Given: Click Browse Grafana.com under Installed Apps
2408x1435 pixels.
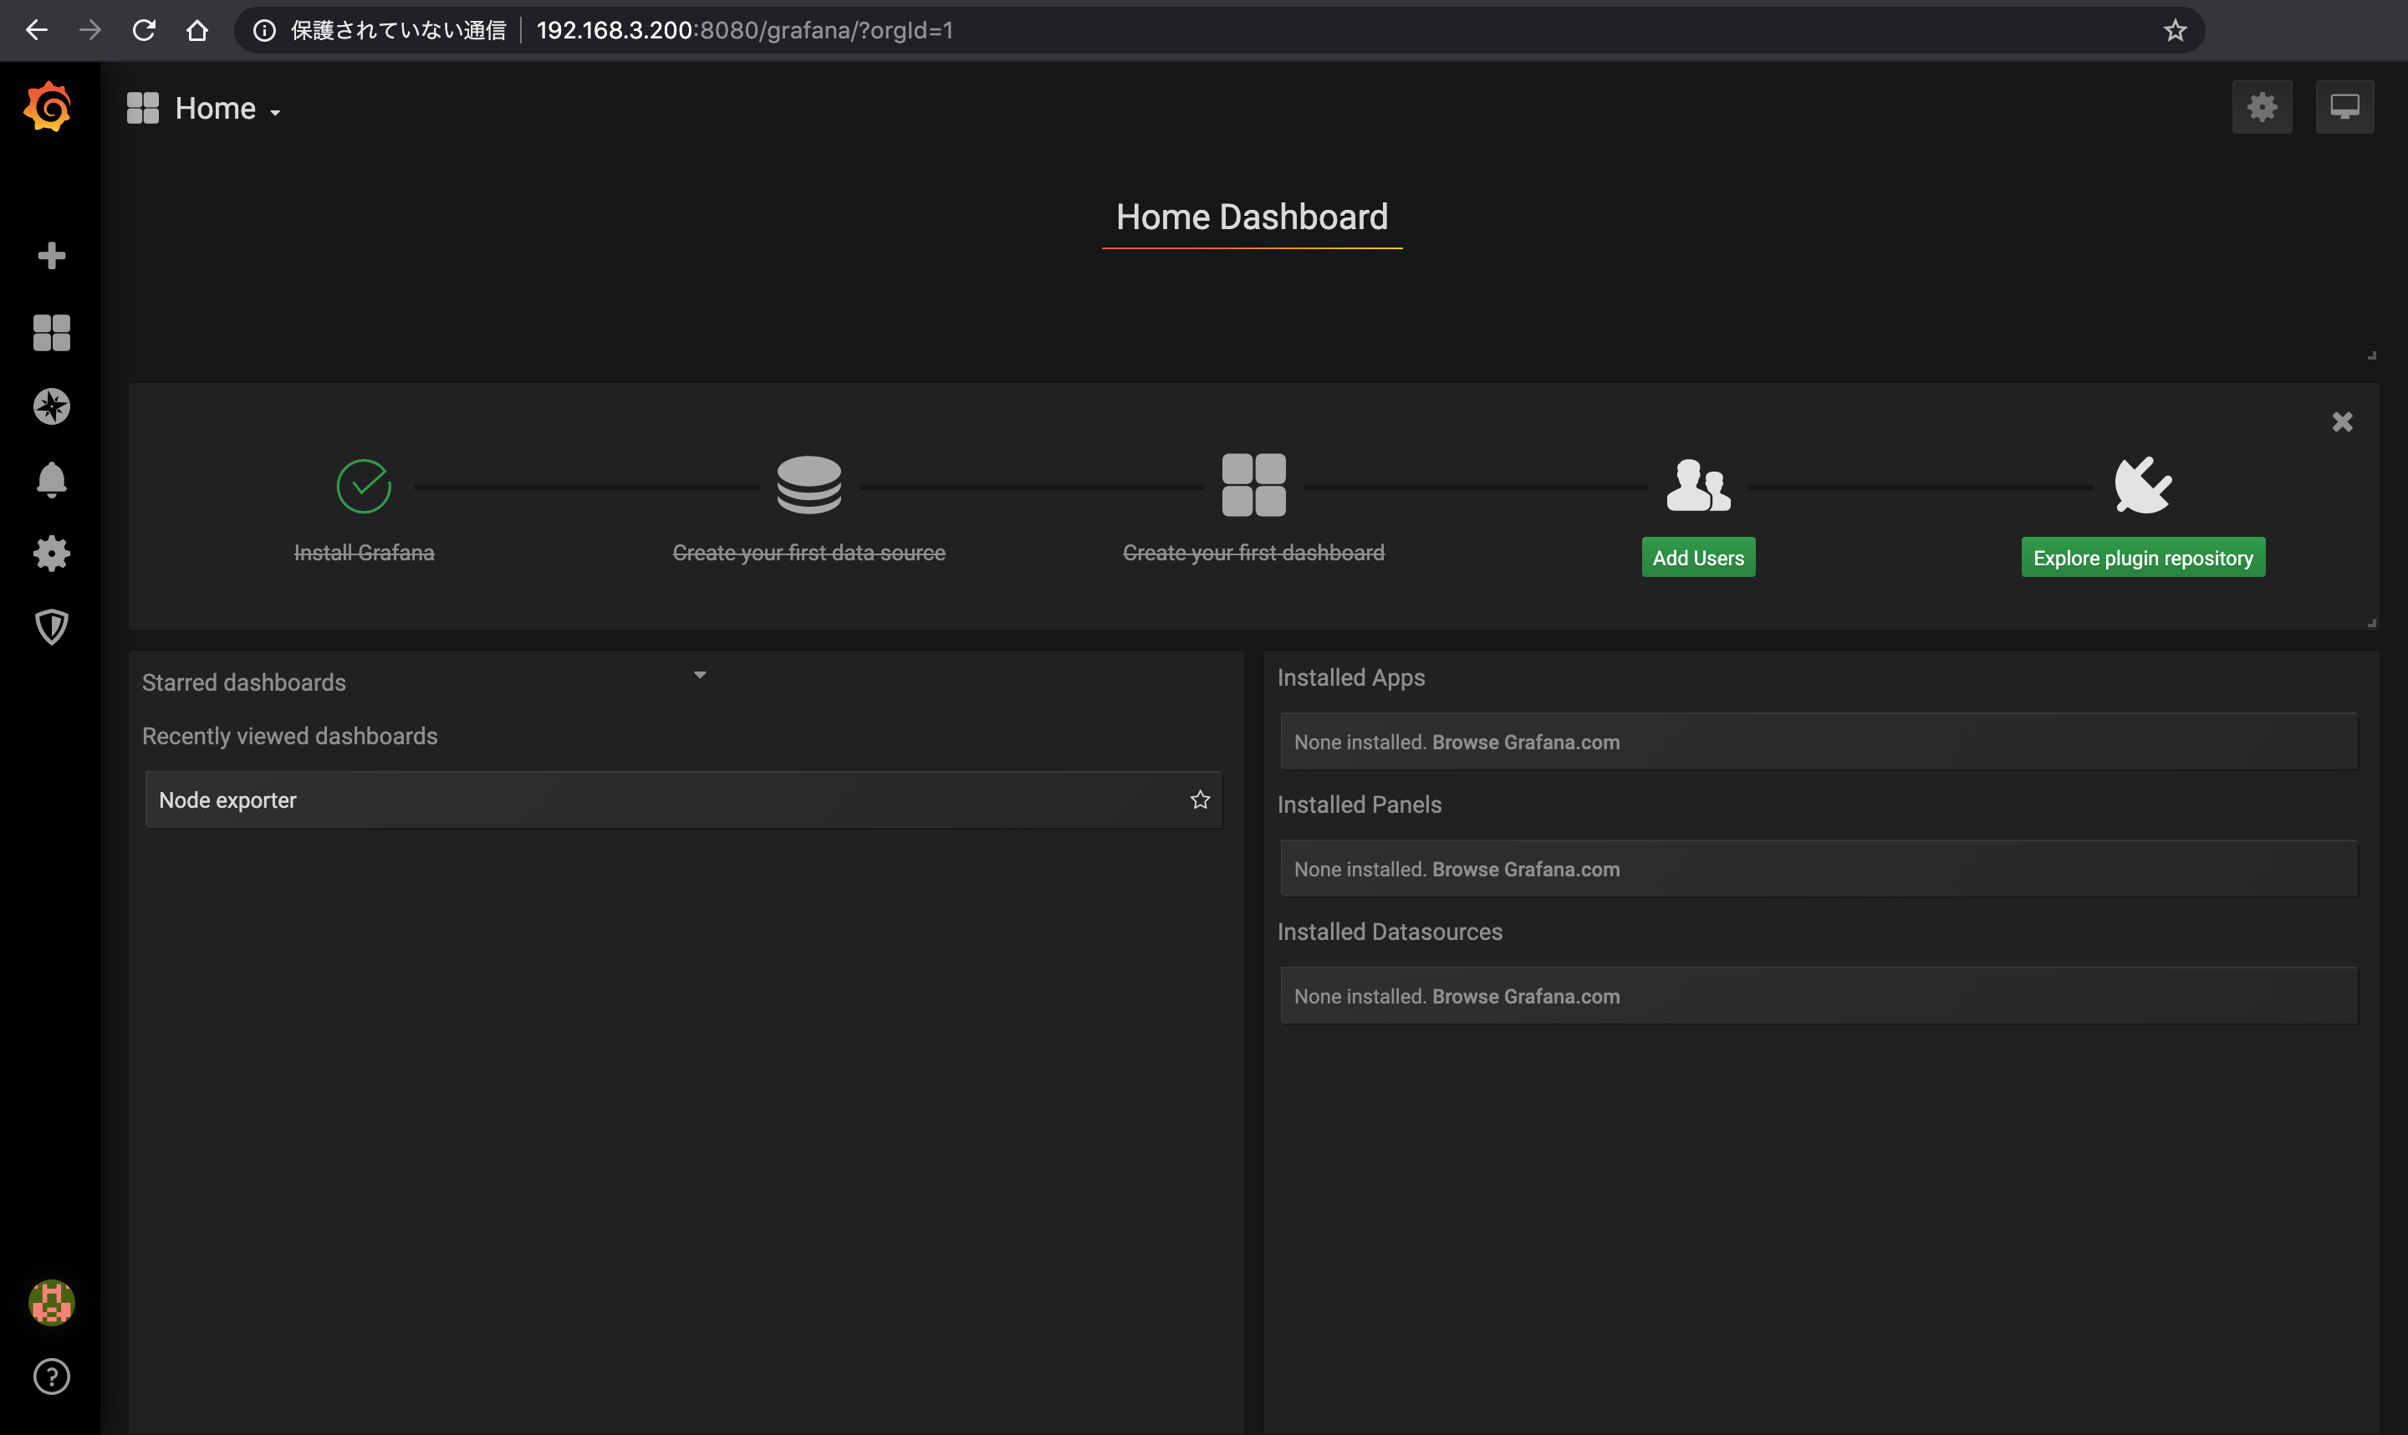Looking at the screenshot, I should pos(1525,742).
